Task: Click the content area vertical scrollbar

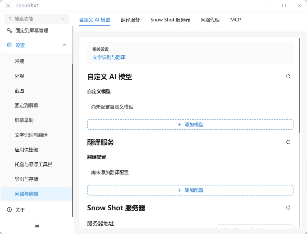Action: pos(300,86)
